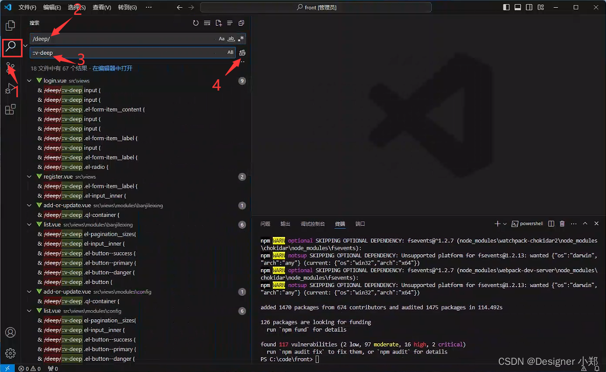606x372 pixels.
Task: Collapse add-or-update.vue config results
Action: click(x=29, y=292)
